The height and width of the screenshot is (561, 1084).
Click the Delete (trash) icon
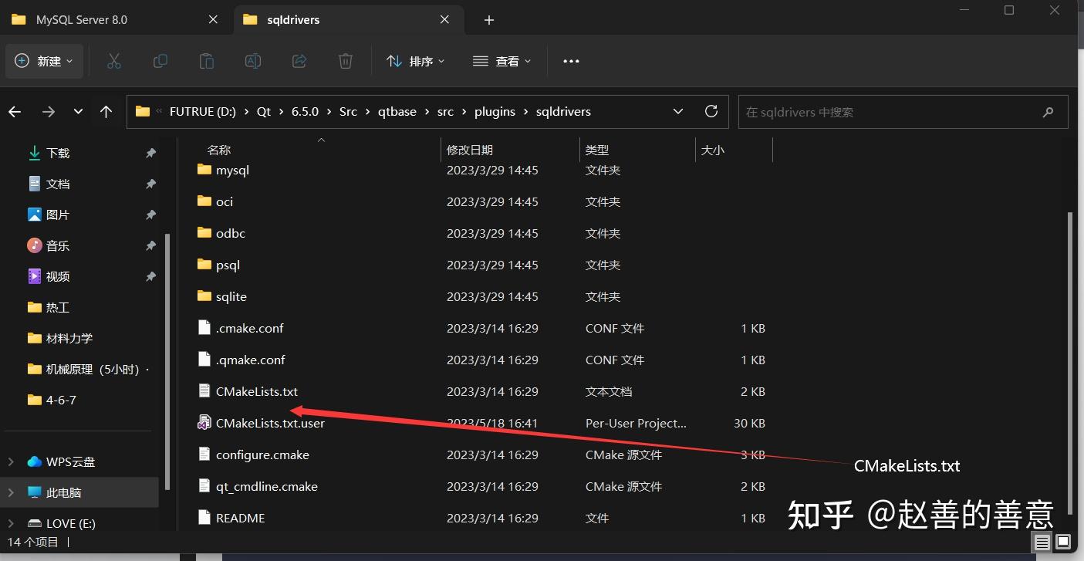click(345, 61)
